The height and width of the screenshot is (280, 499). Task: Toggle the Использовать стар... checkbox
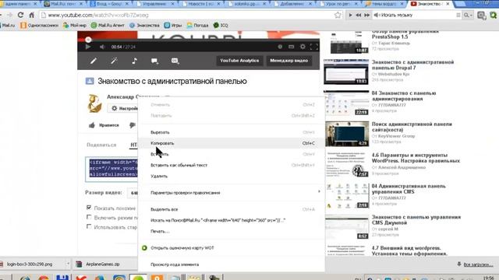pyautogui.click(x=89, y=226)
